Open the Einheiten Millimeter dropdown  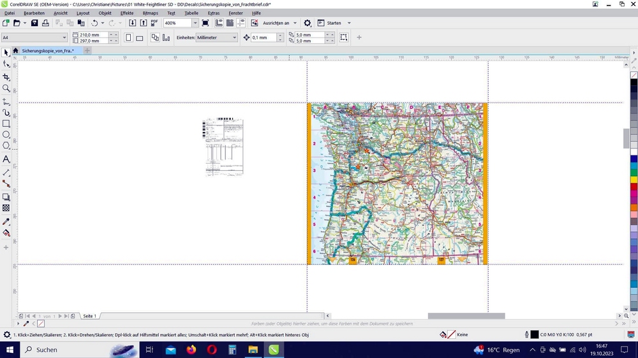click(x=234, y=38)
